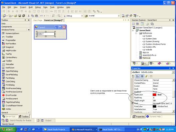The image size is (176, 132).
Task: Click the Save icon in the toolbar
Action: tap(20, 16)
